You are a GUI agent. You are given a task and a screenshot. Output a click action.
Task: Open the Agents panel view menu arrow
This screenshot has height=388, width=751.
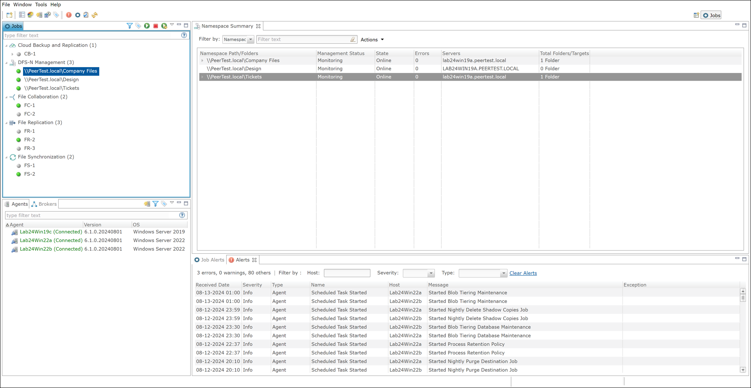172,203
